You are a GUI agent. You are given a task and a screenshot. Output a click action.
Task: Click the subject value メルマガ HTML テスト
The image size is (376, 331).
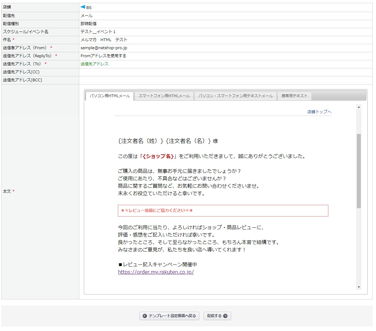point(104,40)
